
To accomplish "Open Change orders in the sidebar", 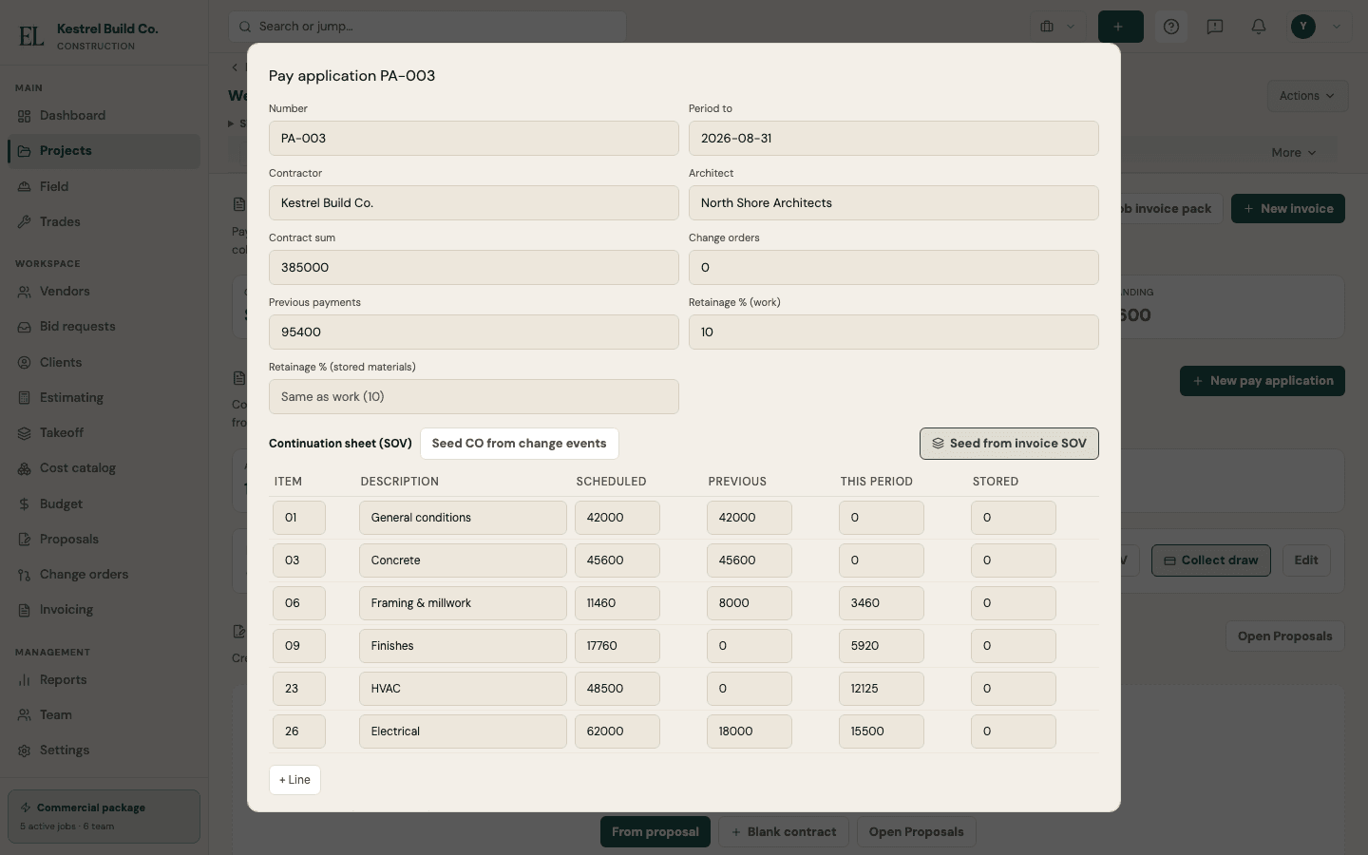I will point(104,575).
